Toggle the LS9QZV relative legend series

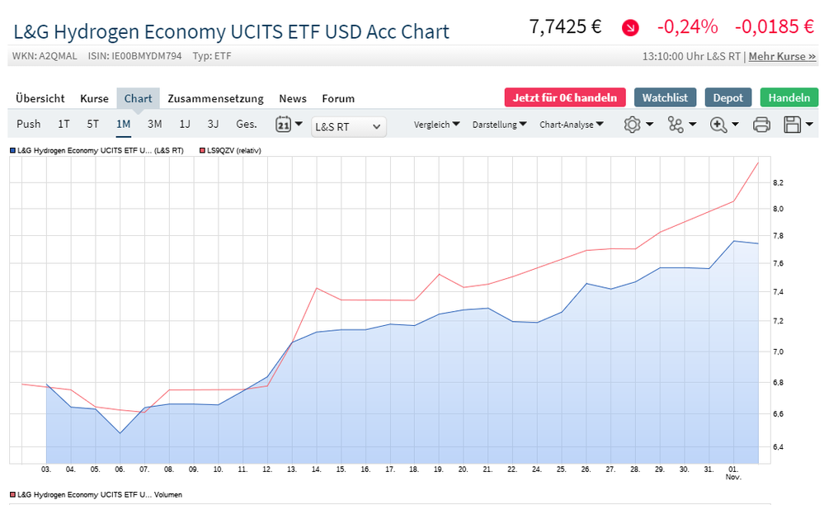click(230, 150)
